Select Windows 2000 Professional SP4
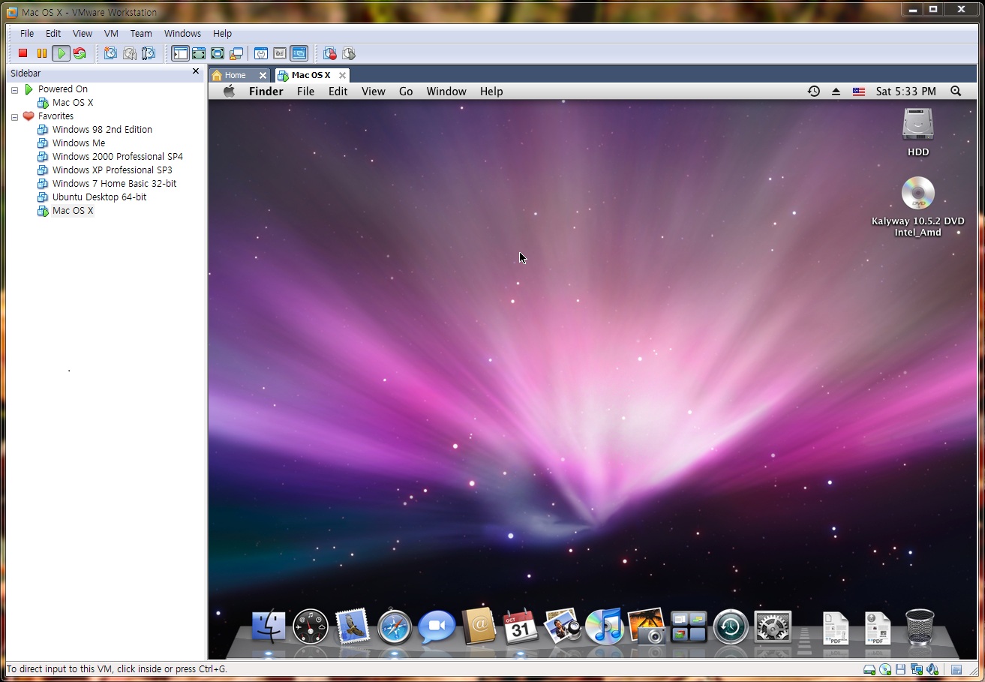The width and height of the screenshot is (985, 682). click(117, 157)
